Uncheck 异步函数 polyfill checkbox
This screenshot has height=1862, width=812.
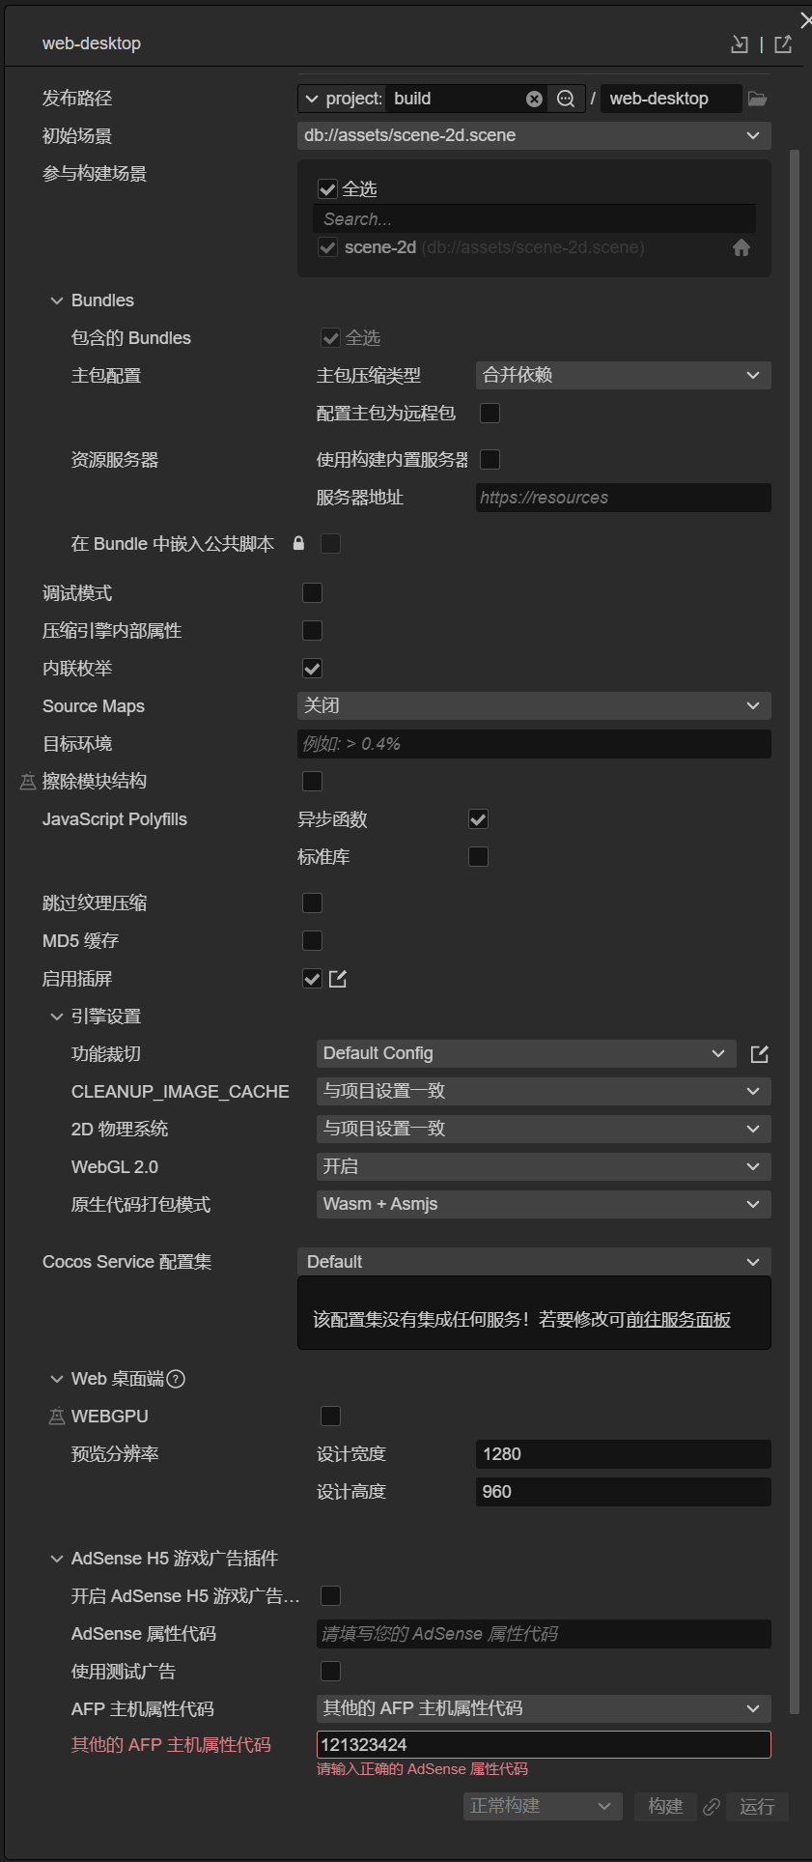pyautogui.click(x=478, y=819)
